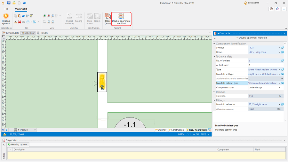The height and width of the screenshot is (162, 288).
Task: Select the Floor (auto) radiant tool
Action: point(108,19)
